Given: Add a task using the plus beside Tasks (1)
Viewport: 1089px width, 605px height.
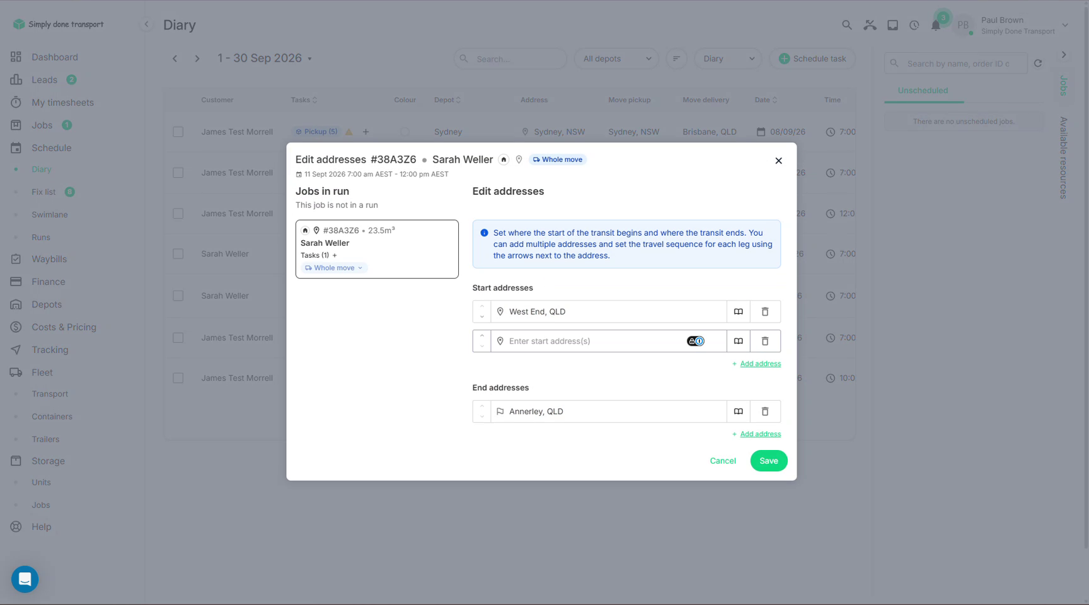Looking at the screenshot, I should [335, 255].
